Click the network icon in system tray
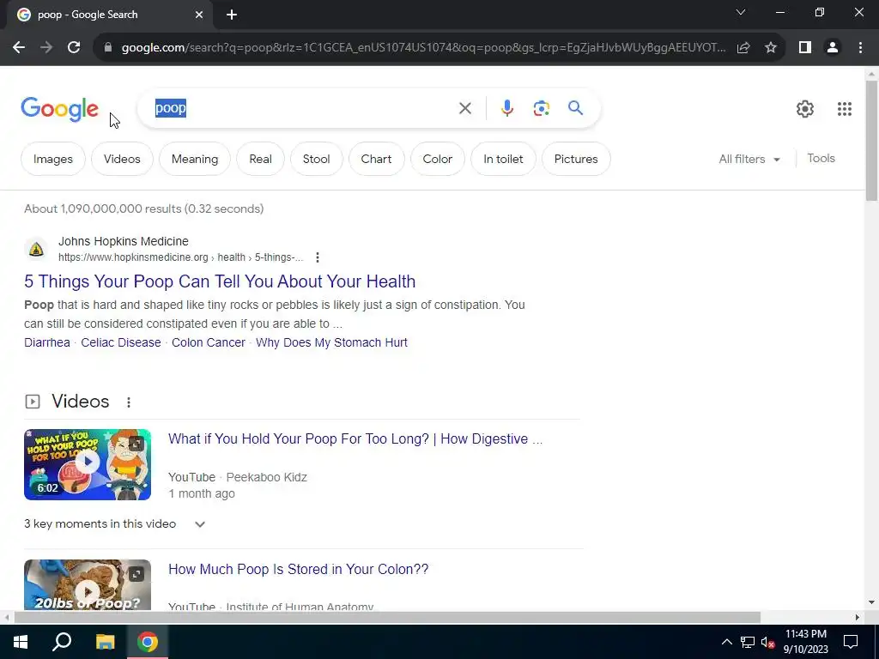This screenshot has width=879, height=659. 748,642
